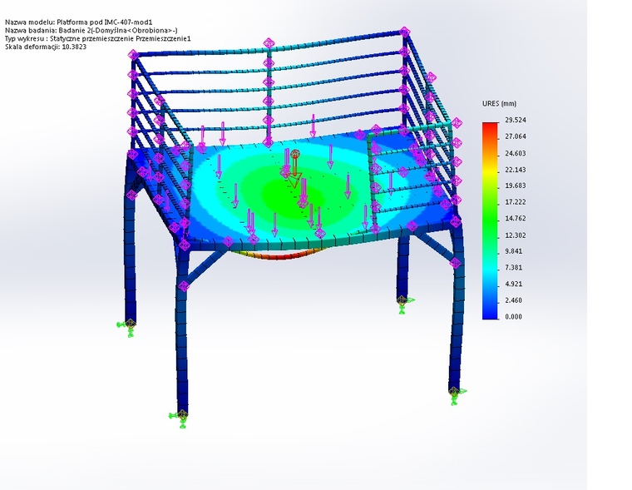This screenshot has height=490, width=632.
Task: Click the legend value 12.302
Action: click(x=516, y=235)
